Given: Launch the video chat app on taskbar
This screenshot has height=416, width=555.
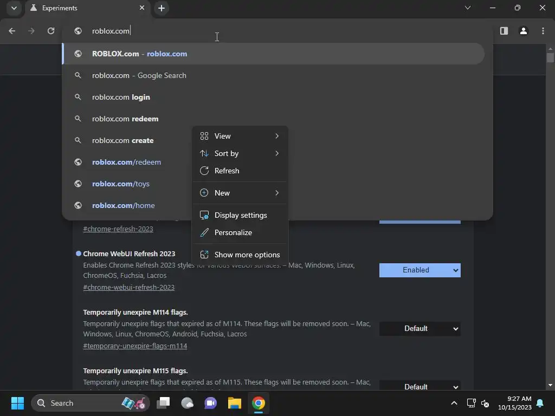Looking at the screenshot, I should click(x=211, y=403).
